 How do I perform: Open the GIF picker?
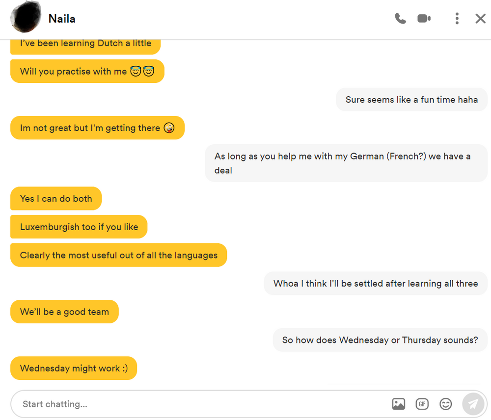(x=422, y=404)
